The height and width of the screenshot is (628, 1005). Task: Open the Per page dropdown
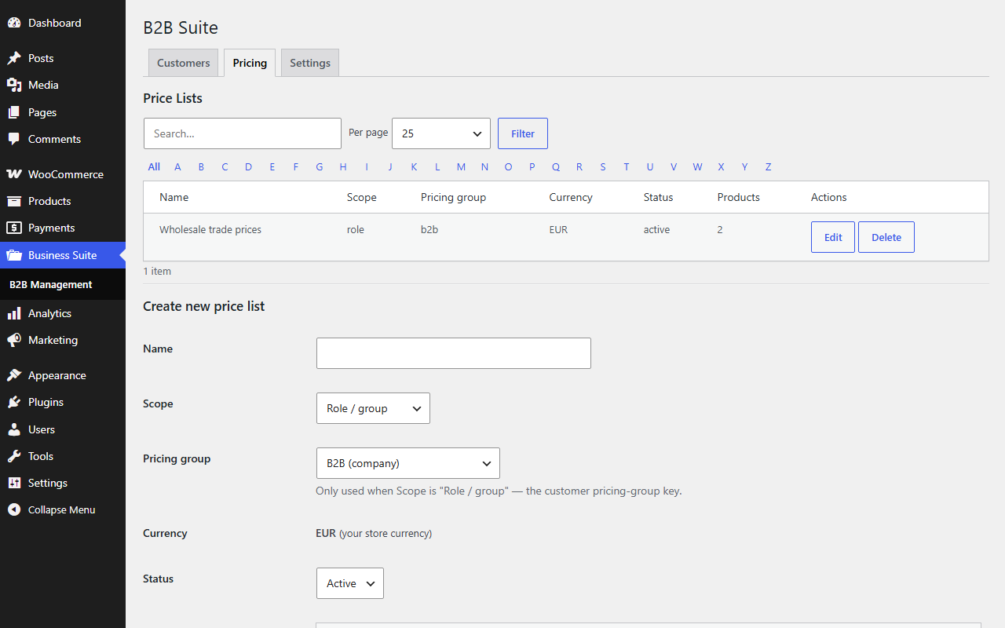click(x=441, y=133)
